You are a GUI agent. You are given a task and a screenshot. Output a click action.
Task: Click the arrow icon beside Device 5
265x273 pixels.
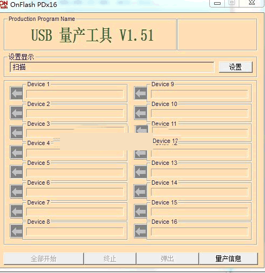coord(17,172)
